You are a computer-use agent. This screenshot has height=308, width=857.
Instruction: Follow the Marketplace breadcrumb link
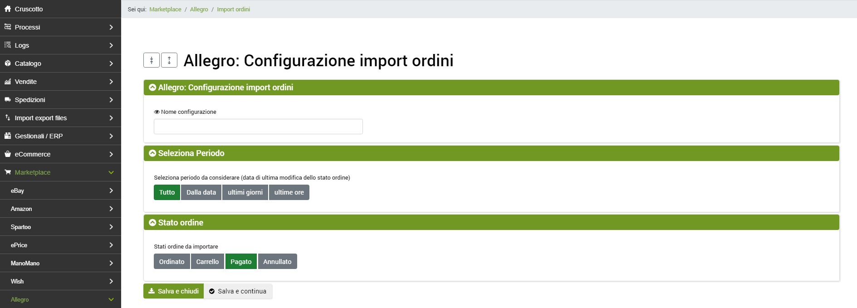pos(165,10)
